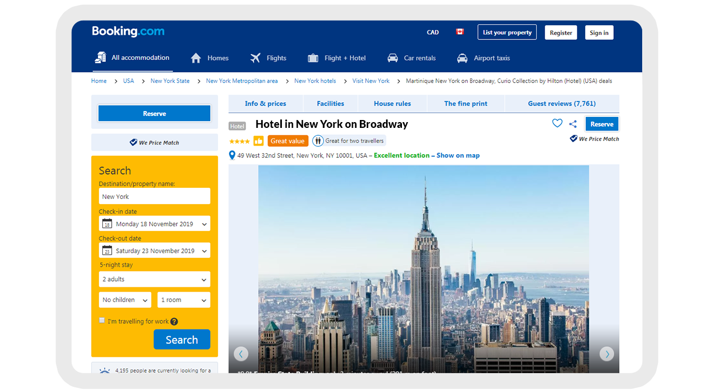Save hotel with the heart icon
This screenshot has height=390, width=707.
click(557, 124)
